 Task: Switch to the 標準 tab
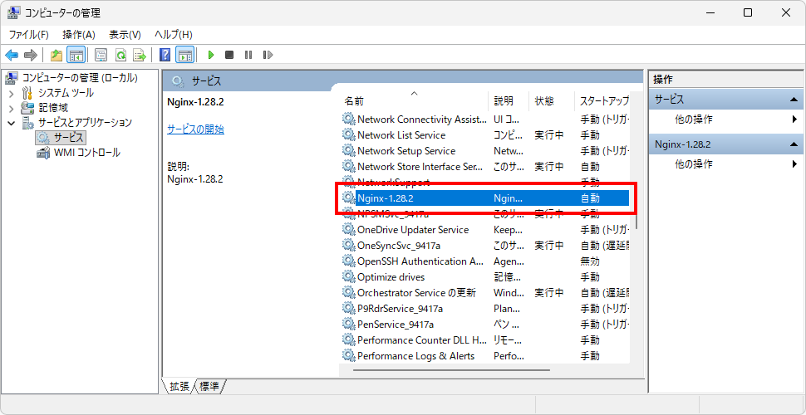(210, 386)
